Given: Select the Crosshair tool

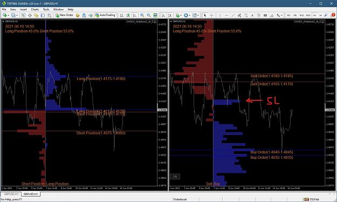Looking at the screenshot, I should tap(212, 15).
